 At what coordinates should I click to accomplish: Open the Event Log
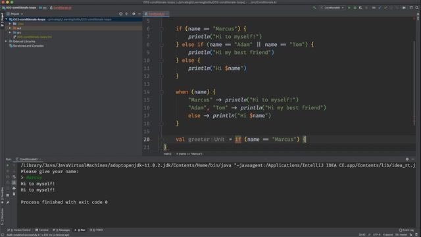pyautogui.click(x=407, y=230)
